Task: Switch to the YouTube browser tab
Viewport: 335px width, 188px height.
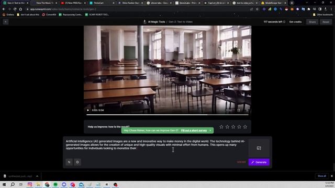Action: pos(73,3)
